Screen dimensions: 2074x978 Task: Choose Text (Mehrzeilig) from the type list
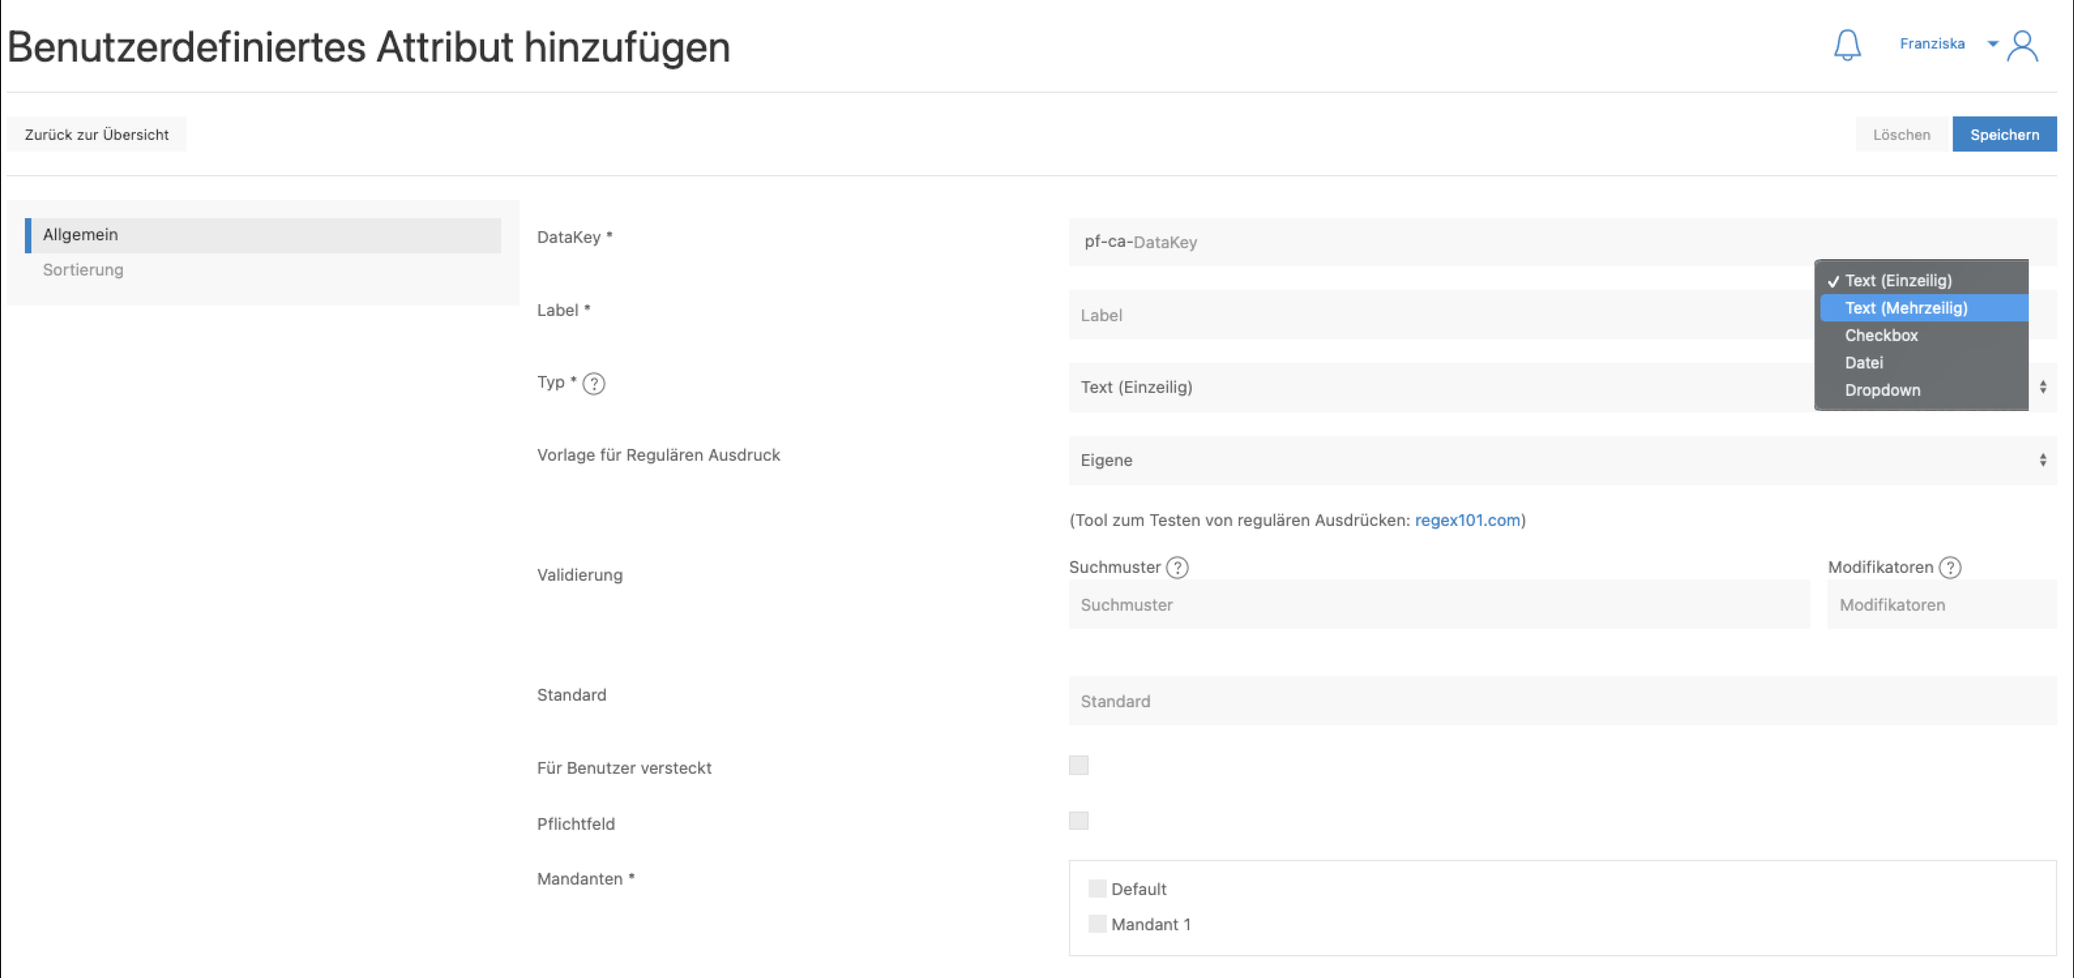1905,308
